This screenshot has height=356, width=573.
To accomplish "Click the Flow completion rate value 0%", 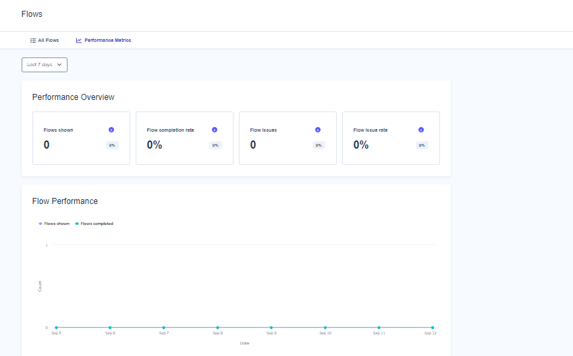I will point(155,145).
